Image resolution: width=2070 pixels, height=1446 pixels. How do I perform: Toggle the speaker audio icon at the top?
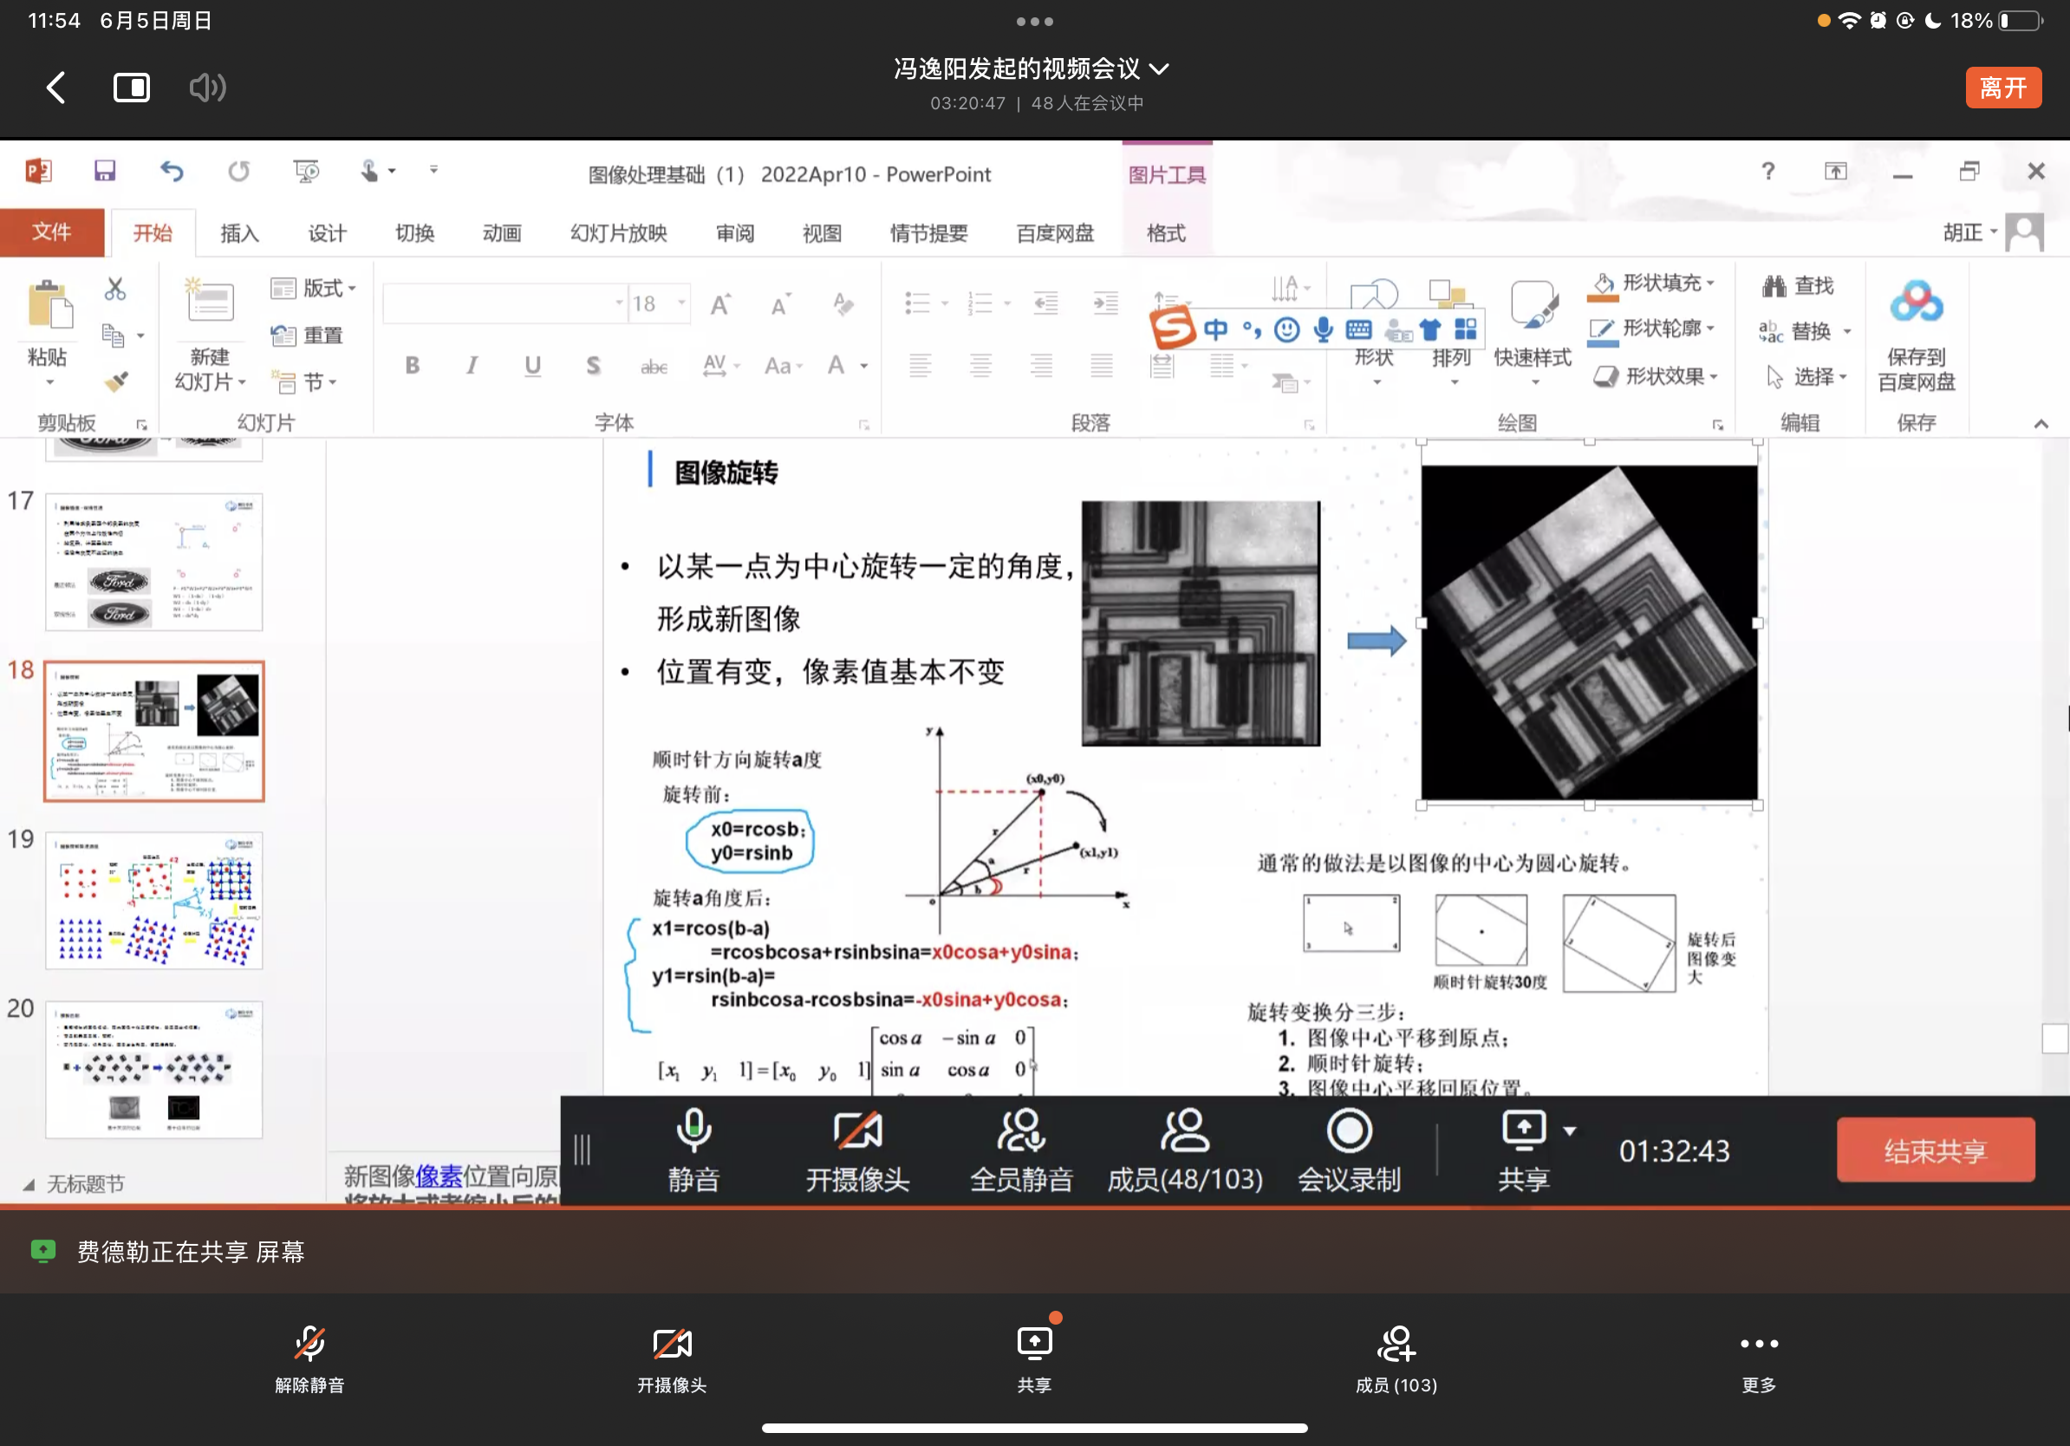click(206, 88)
